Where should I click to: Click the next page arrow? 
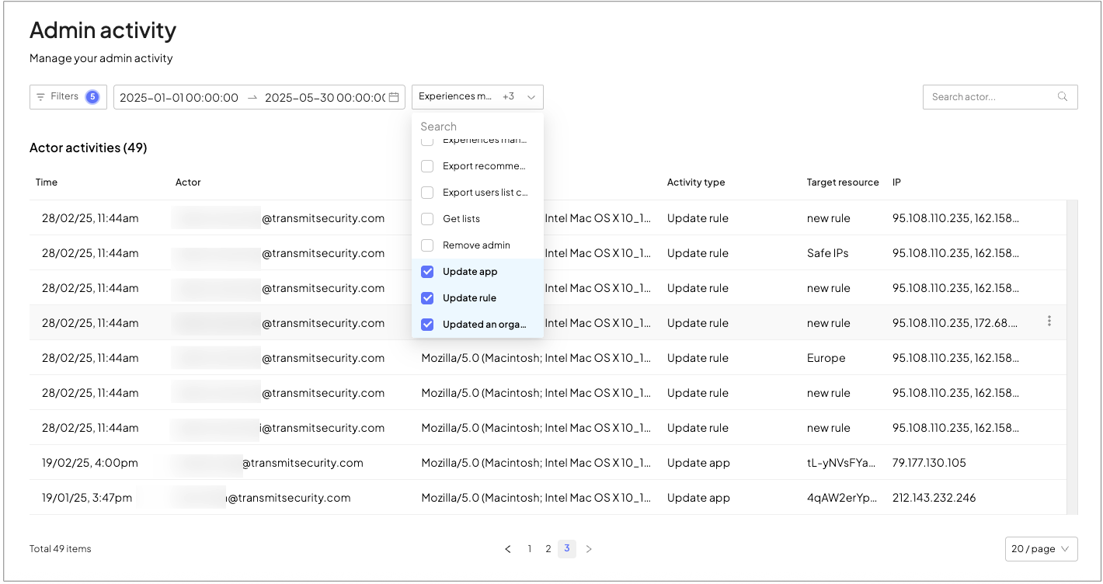point(589,549)
